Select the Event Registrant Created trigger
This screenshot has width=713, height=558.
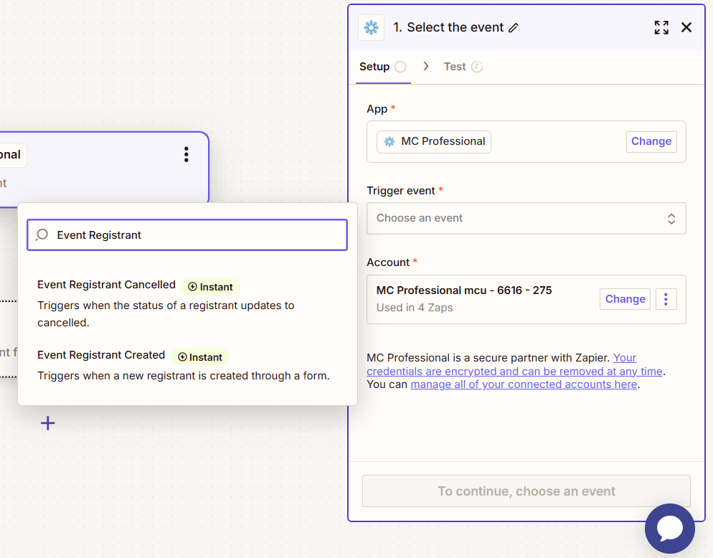coord(187,366)
